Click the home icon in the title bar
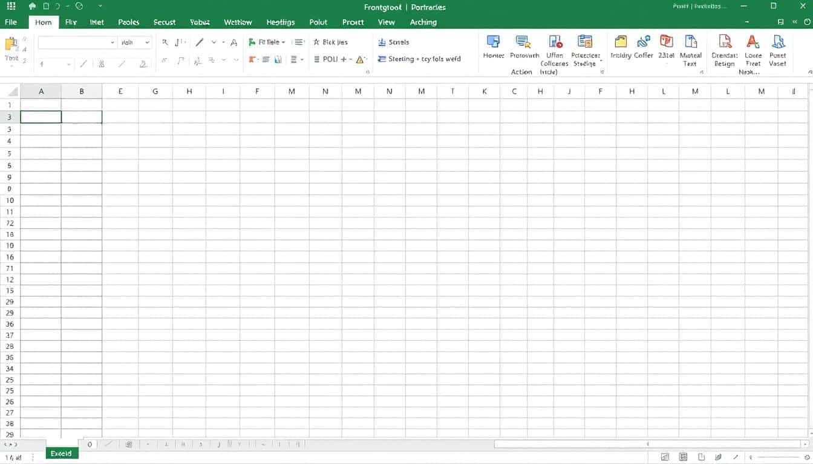This screenshot has height=464, width=813. (32, 6)
